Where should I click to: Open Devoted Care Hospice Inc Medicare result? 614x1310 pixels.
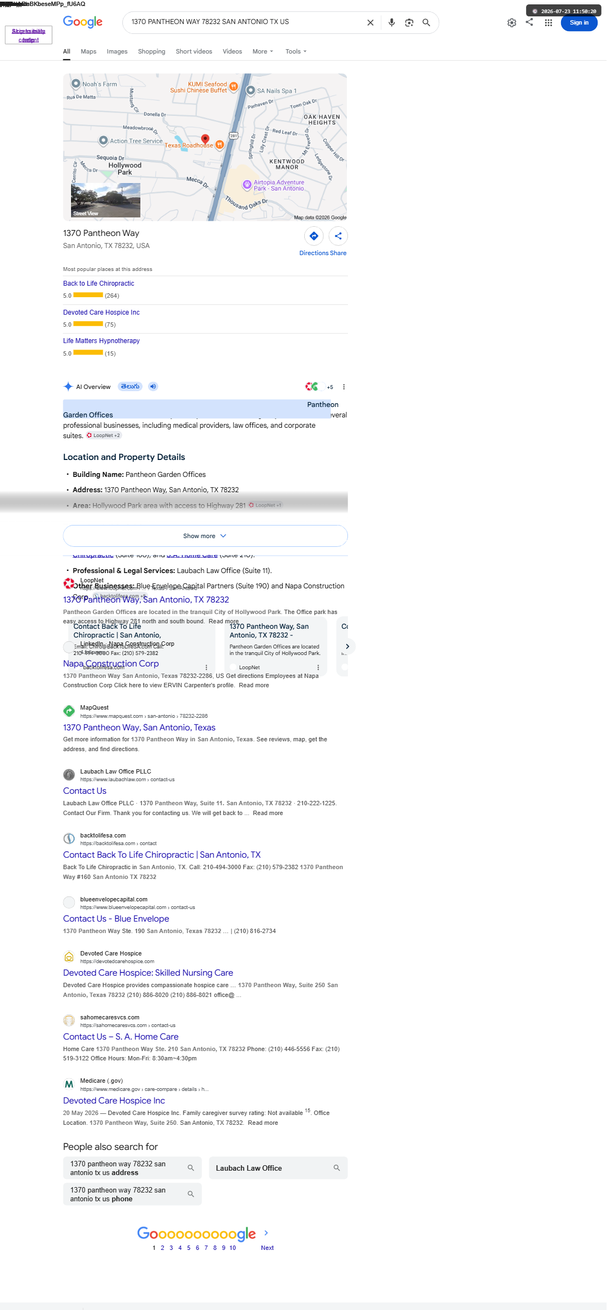pyautogui.click(x=114, y=1101)
